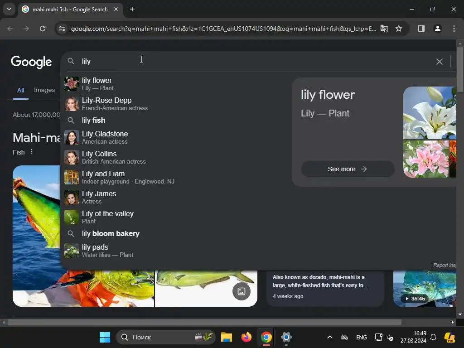Reload the page with the refresh icon
This screenshot has width=464, height=348.
pyautogui.click(x=43, y=29)
